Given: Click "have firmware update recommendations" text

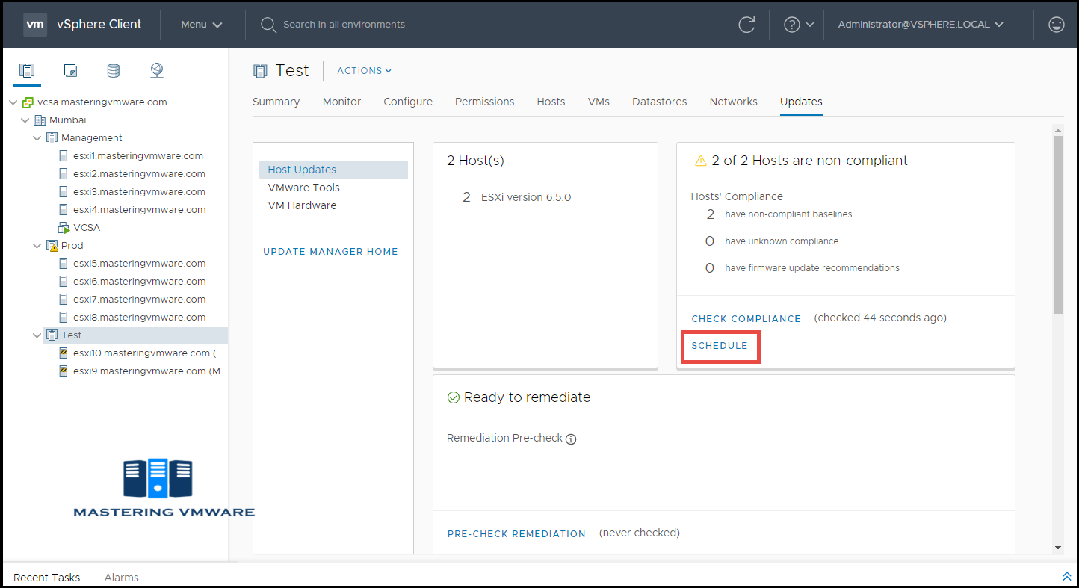Looking at the screenshot, I should coord(812,268).
